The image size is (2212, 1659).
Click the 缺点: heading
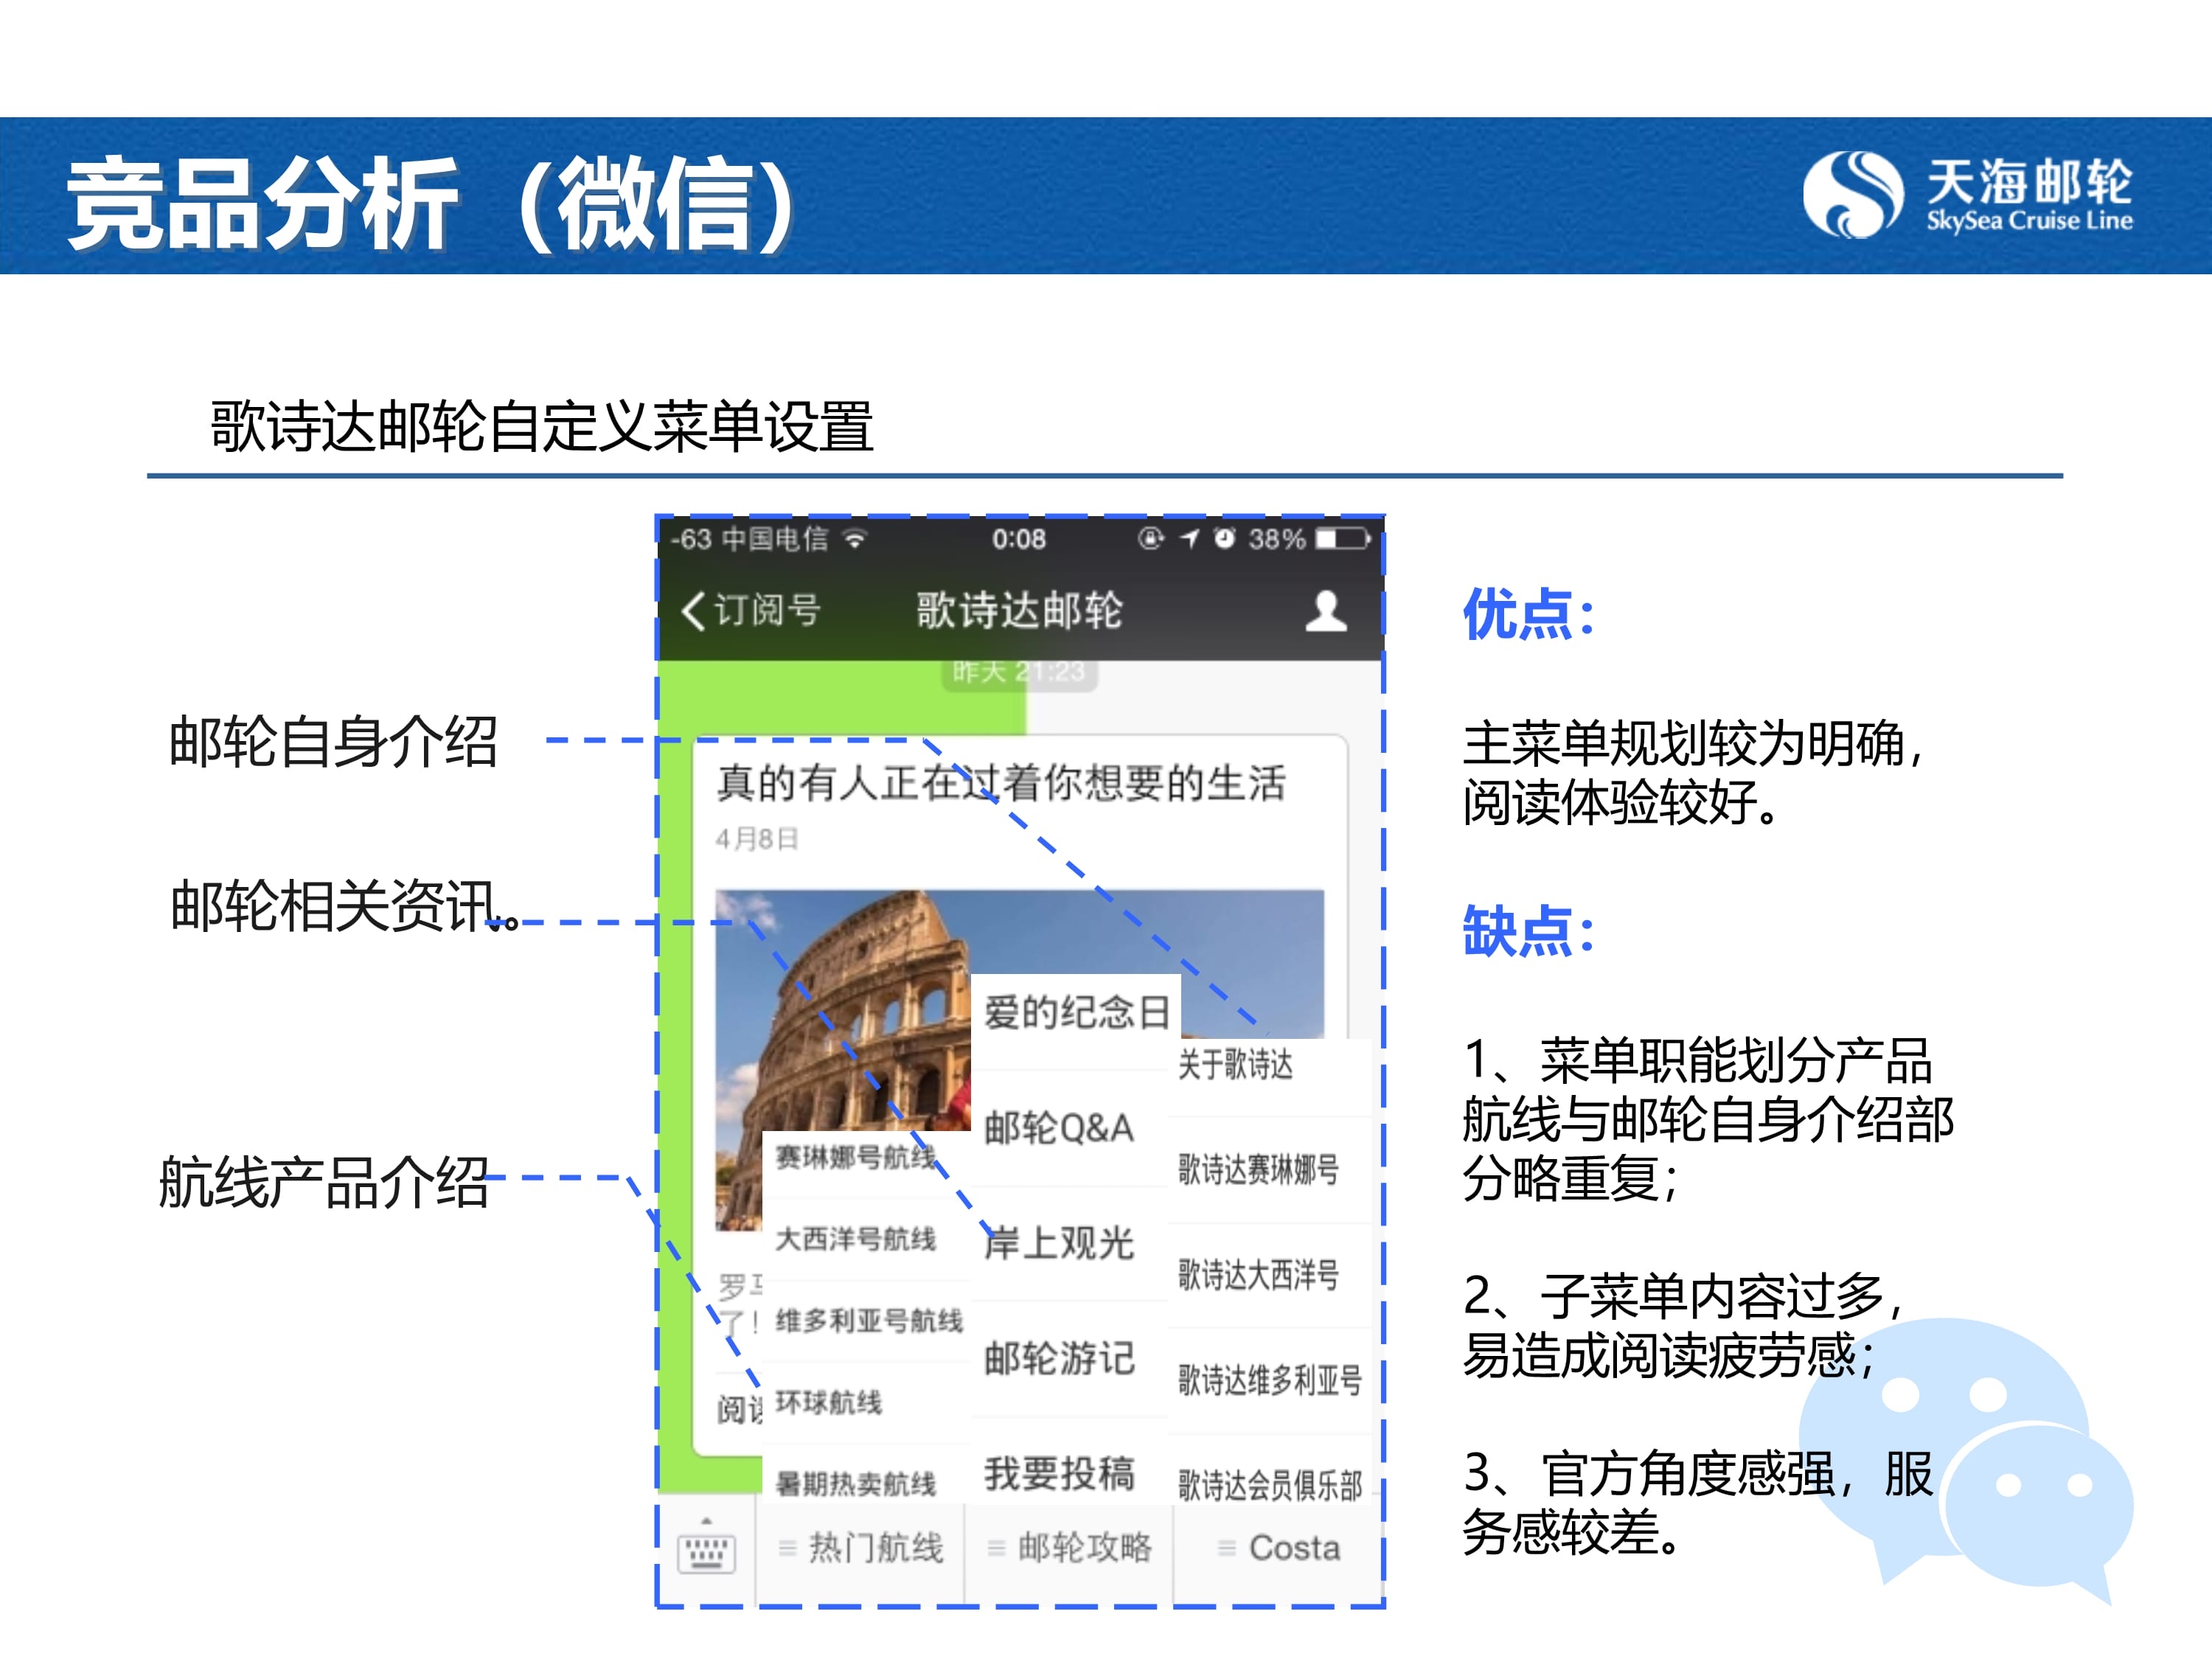point(1528,930)
